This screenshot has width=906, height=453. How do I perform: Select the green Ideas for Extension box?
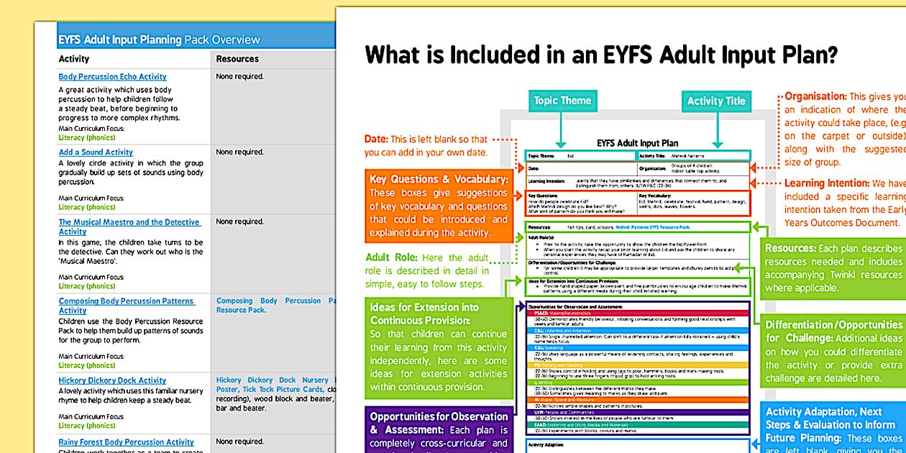coord(438,346)
